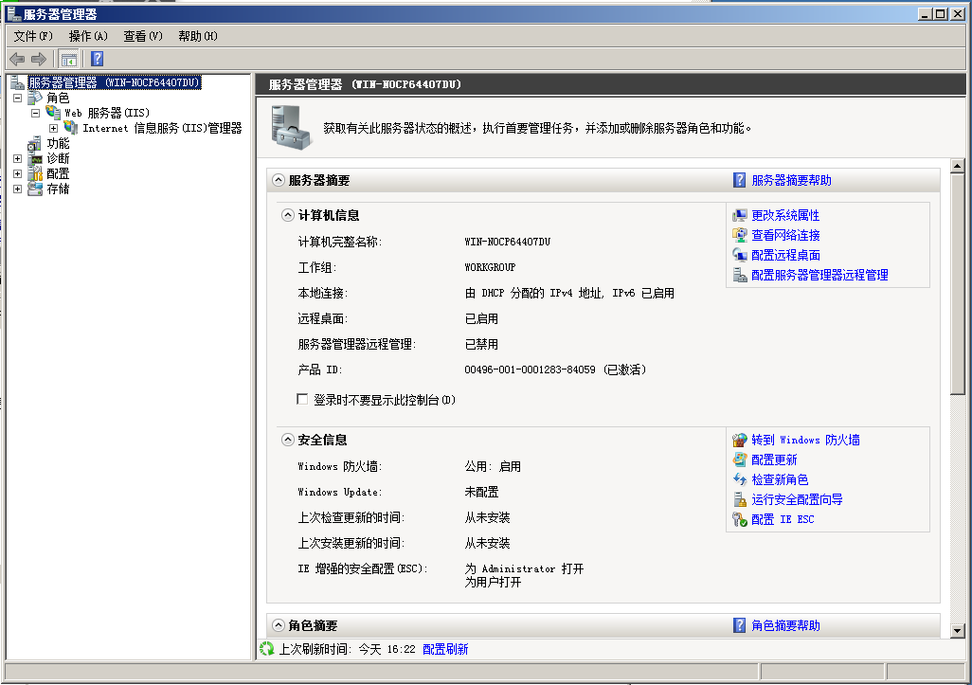Expand the 诊断 tree node
This screenshot has height=685, width=972.
17,159
